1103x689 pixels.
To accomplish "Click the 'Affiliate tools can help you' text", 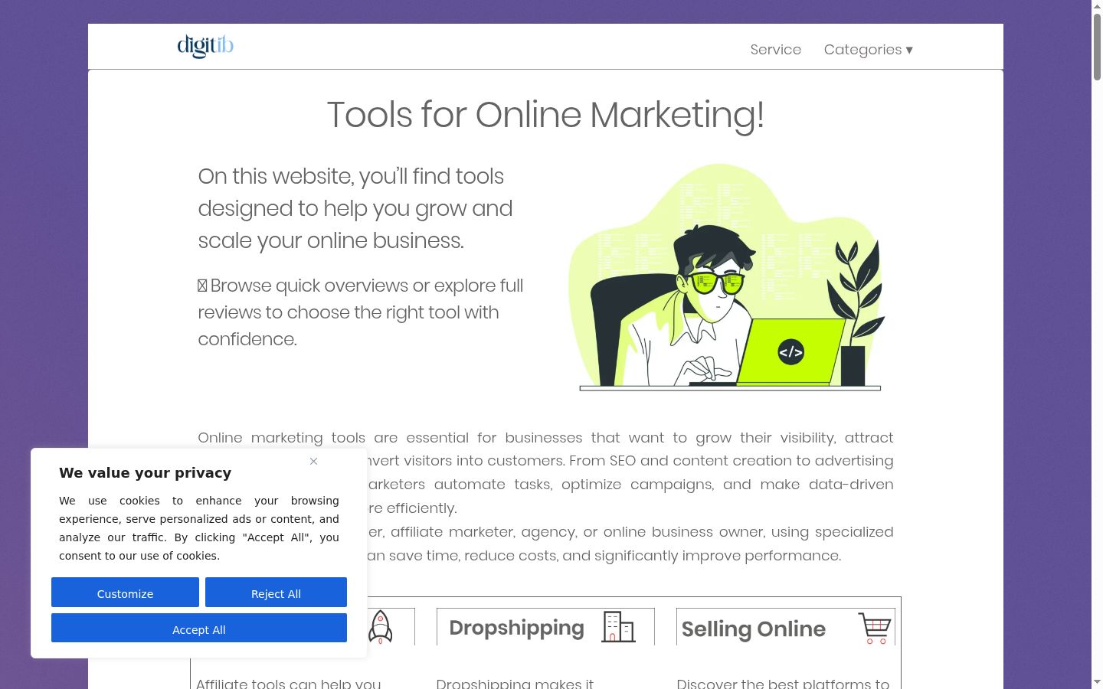I will 289,683.
